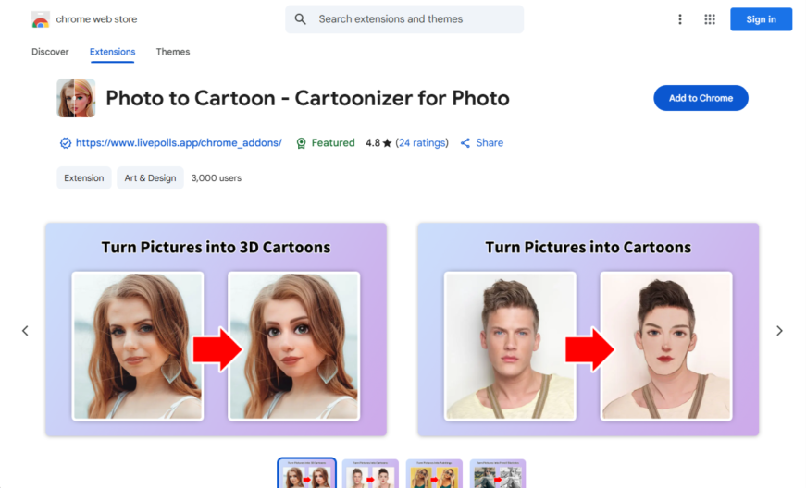The height and width of the screenshot is (488, 806).
Task: Show the next screenshot with right arrow
Action: coord(779,331)
